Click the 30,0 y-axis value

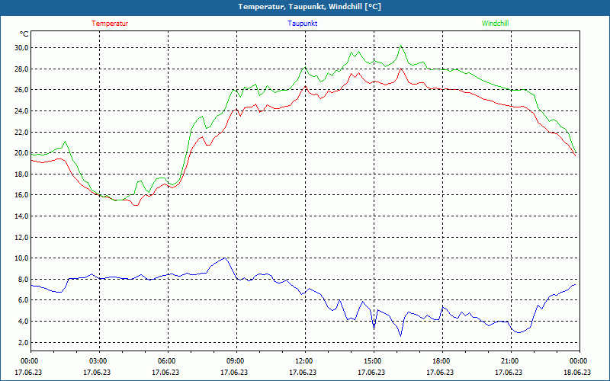click(21, 48)
